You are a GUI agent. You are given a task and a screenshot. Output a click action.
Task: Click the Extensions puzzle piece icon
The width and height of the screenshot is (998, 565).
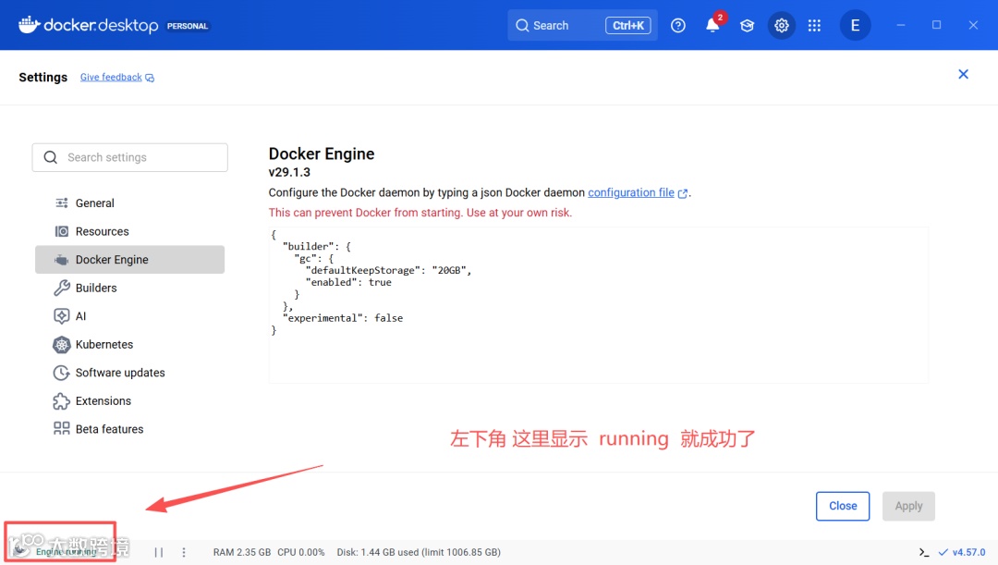pyautogui.click(x=62, y=400)
